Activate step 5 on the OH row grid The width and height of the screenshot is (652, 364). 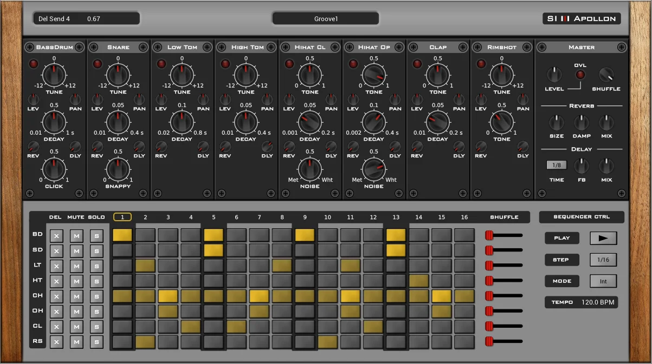(x=214, y=311)
